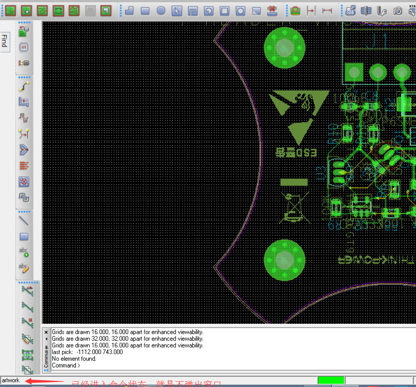Pin the Command panel with pushpin
416x387 pixels.
(x=46, y=347)
